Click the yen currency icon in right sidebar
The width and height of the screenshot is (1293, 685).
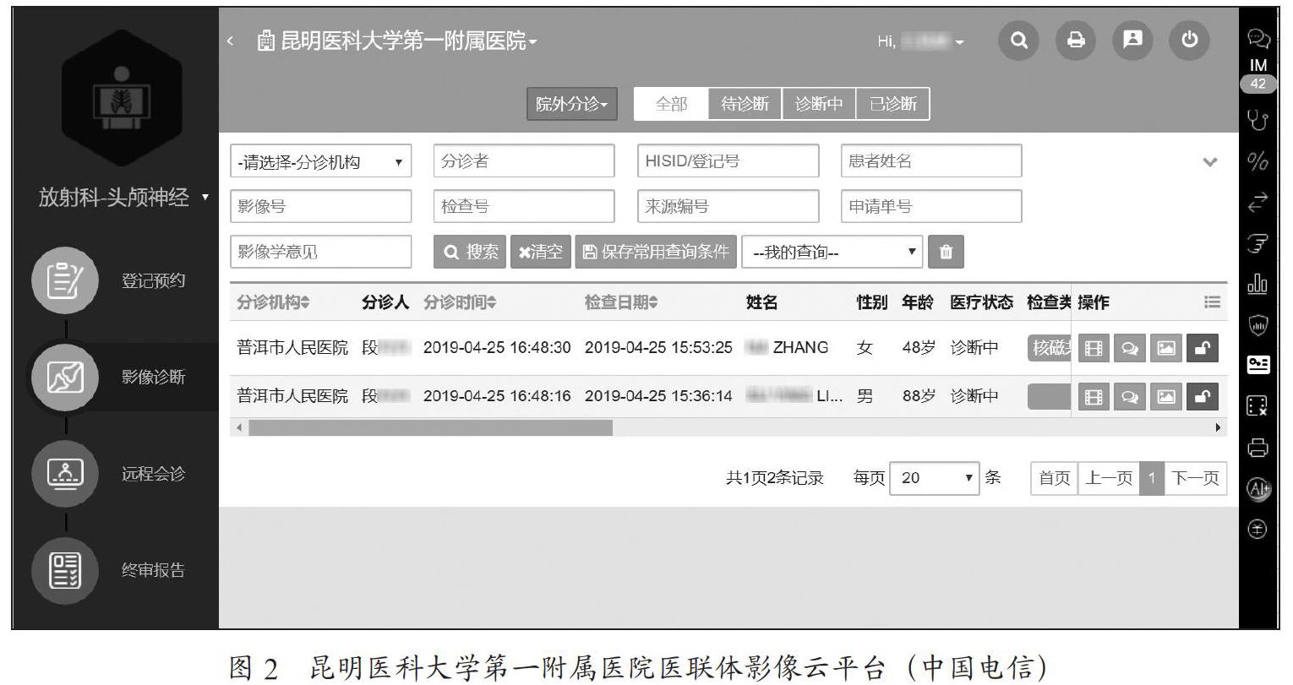(1258, 529)
